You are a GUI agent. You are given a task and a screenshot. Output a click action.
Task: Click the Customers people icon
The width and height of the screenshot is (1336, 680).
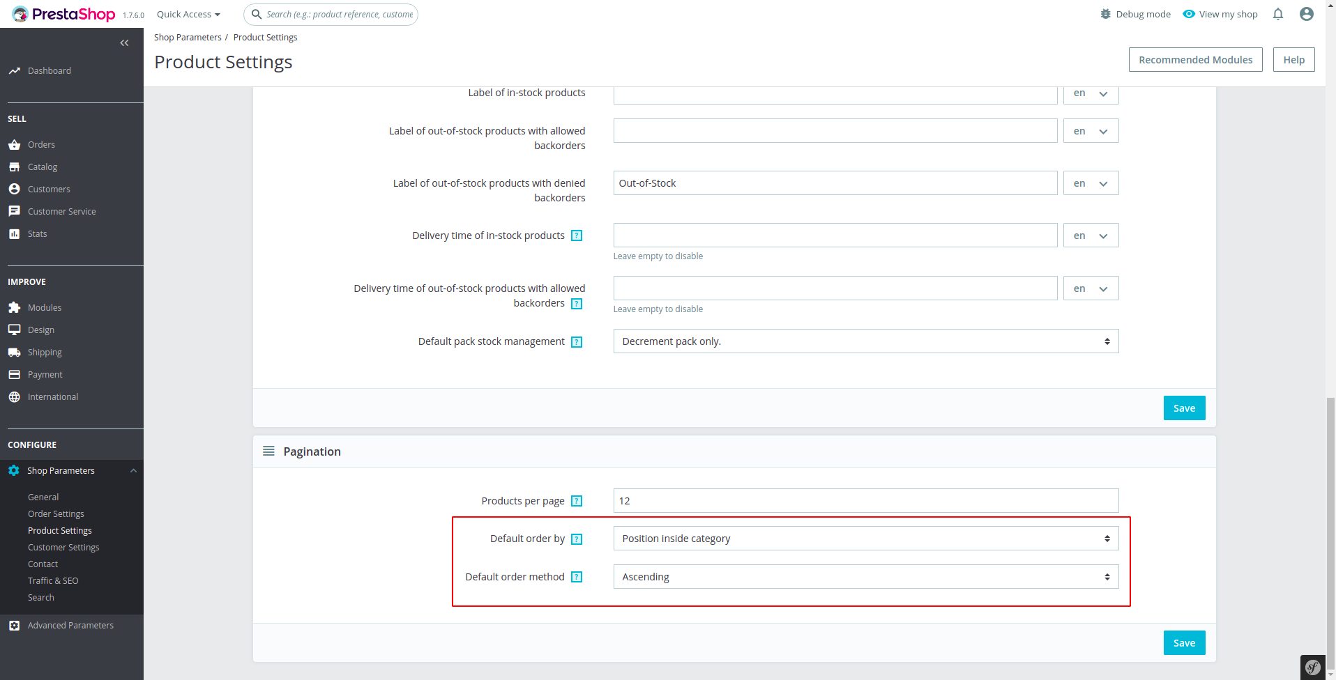click(x=15, y=189)
